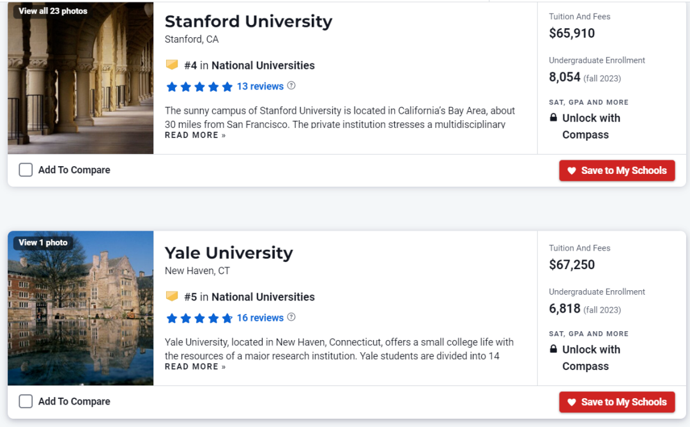Check Add To Compare for Stanford University
Screen dimensions: 690x427
pos(26,170)
